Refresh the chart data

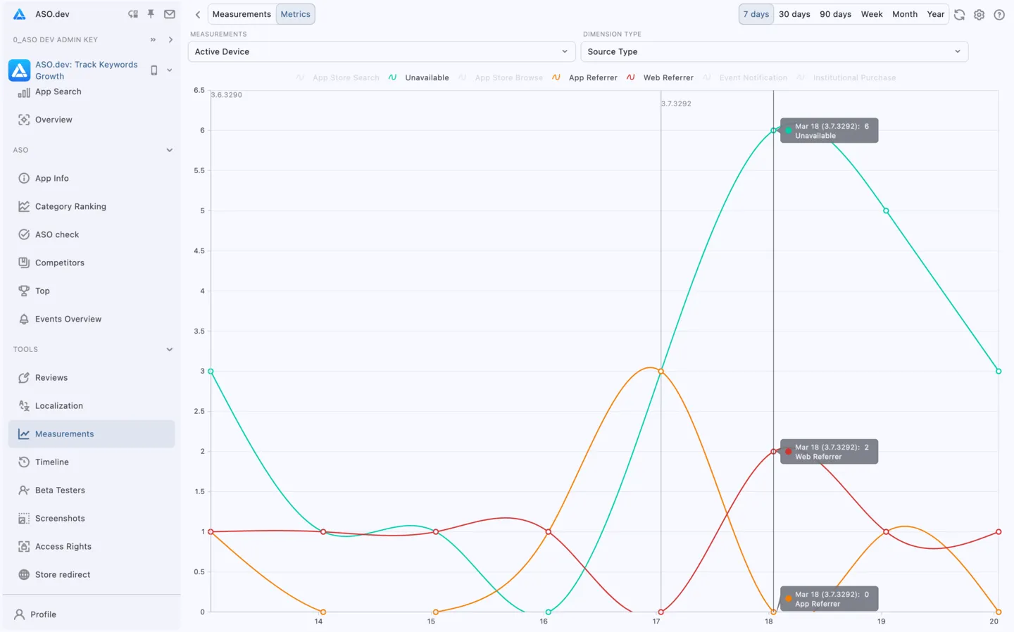pos(959,14)
